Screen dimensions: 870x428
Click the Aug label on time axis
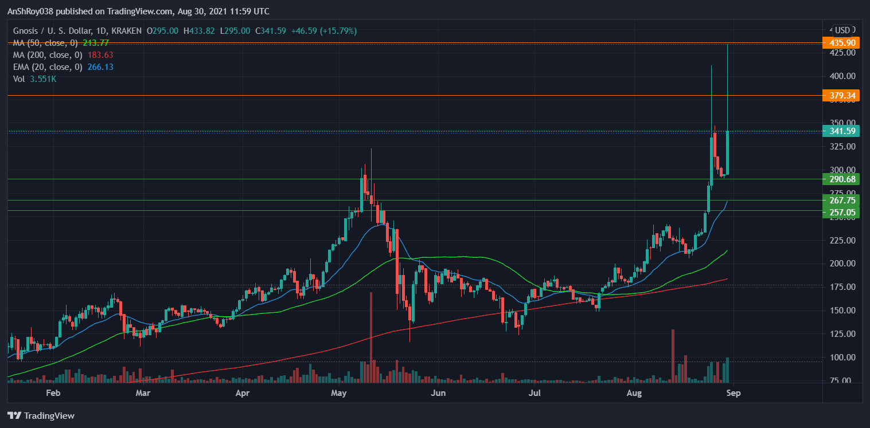point(634,393)
